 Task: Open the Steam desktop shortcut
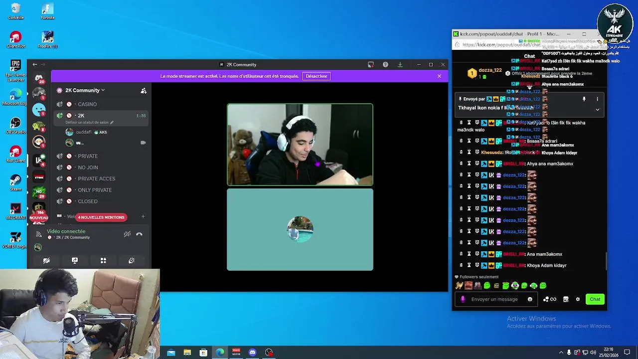pos(16,182)
